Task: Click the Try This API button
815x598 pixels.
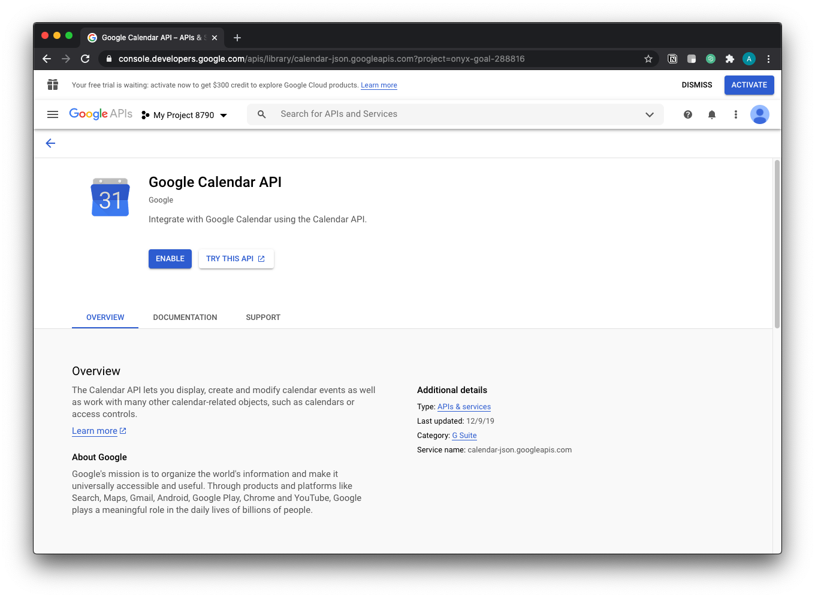Action: pyautogui.click(x=236, y=259)
